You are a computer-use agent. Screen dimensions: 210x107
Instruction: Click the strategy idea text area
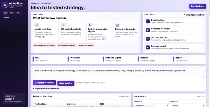119,73
